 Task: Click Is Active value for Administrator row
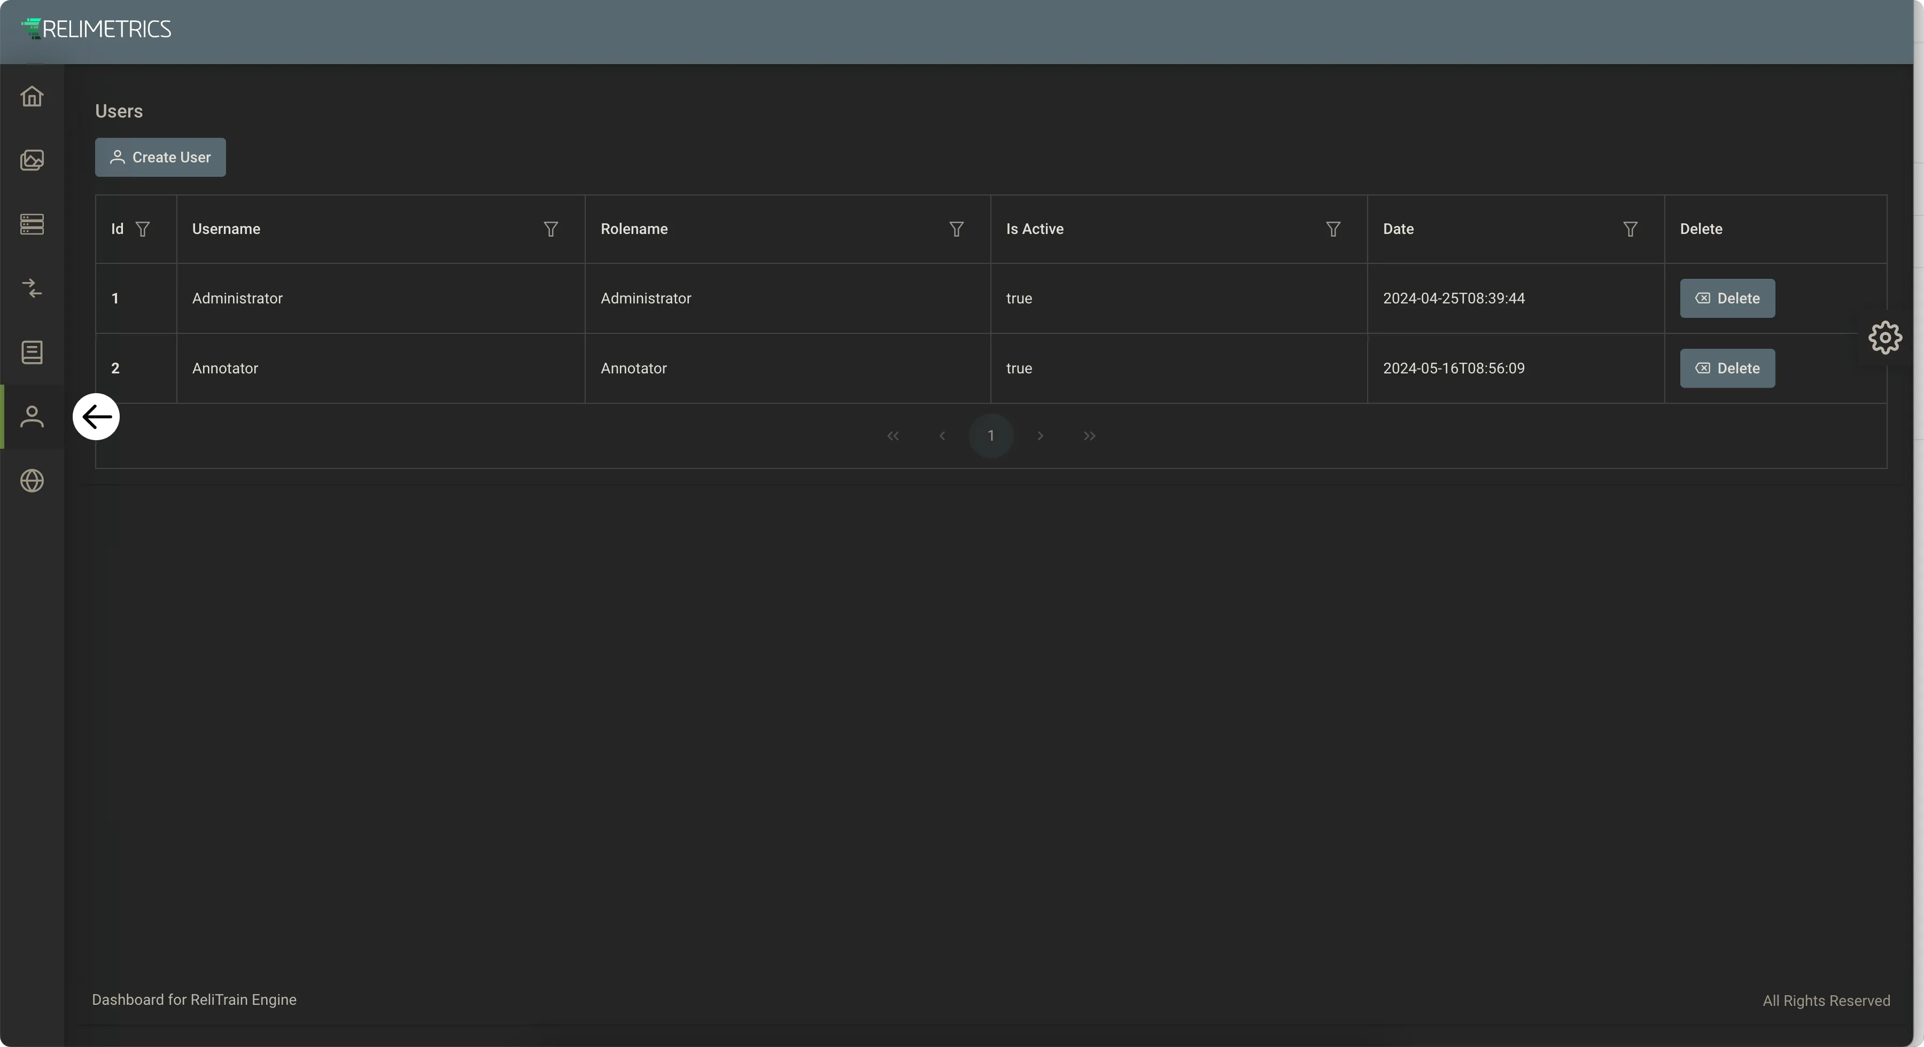click(1019, 299)
